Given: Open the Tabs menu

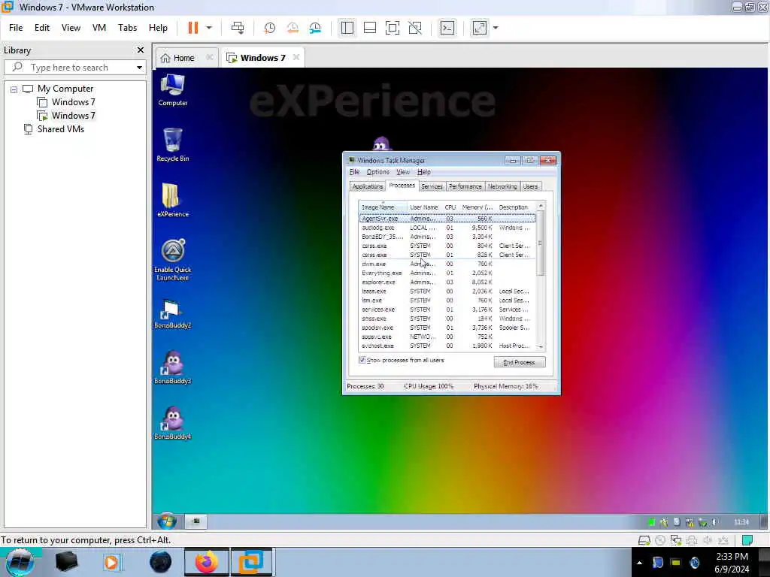Looking at the screenshot, I should (127, 28).
